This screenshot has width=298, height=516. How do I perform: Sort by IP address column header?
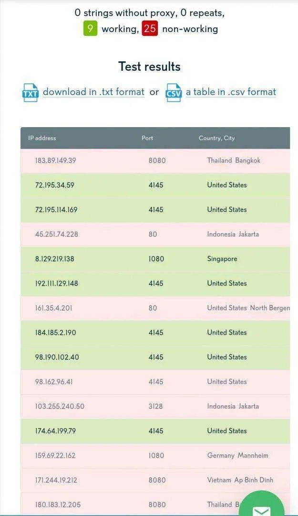42,138
